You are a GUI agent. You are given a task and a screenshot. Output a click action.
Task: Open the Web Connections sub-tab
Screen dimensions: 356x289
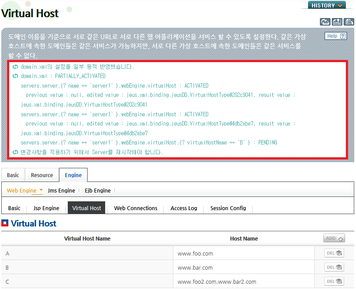[136, 208]
